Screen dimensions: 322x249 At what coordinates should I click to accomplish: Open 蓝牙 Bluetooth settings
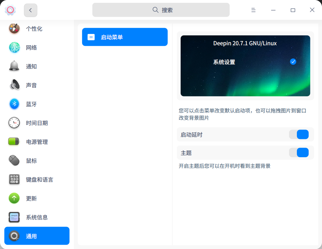tap(31, 104)
